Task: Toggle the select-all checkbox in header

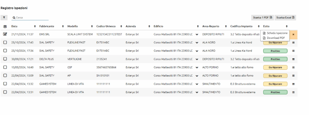Action: click(5, 26)
